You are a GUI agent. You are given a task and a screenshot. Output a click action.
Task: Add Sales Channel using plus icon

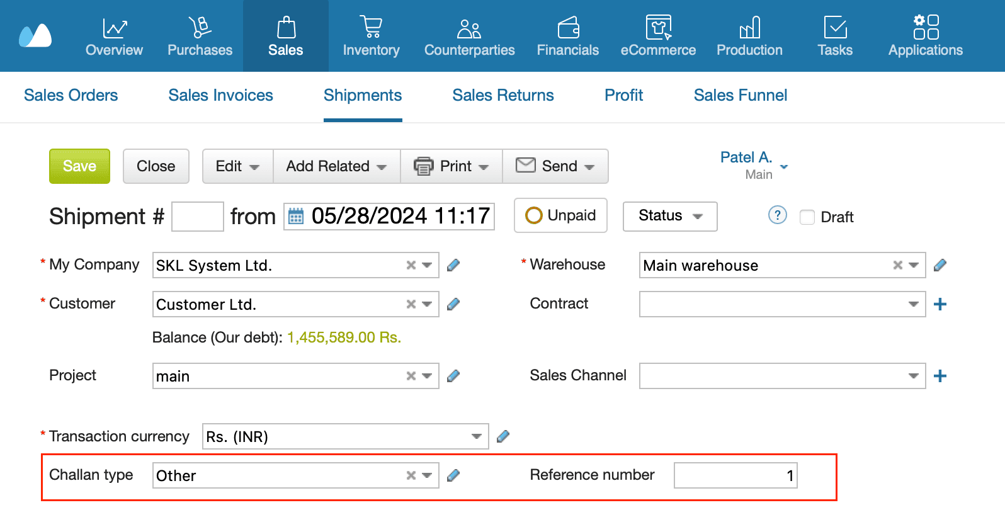tap(940, 377)
